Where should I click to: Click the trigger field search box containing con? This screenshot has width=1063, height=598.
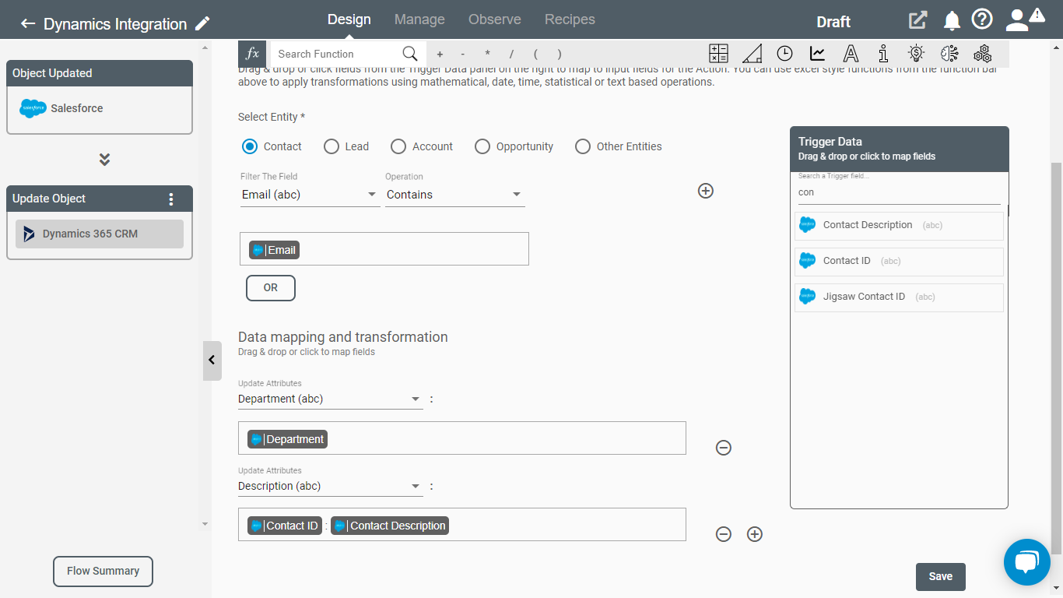[899, 192]
